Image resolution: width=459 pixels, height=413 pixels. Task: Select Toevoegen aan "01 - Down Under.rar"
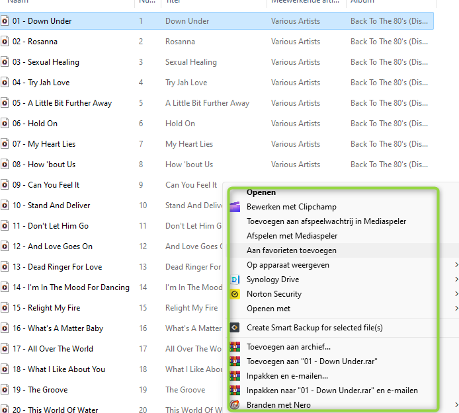pyautogui.click(x=312, y=361)
